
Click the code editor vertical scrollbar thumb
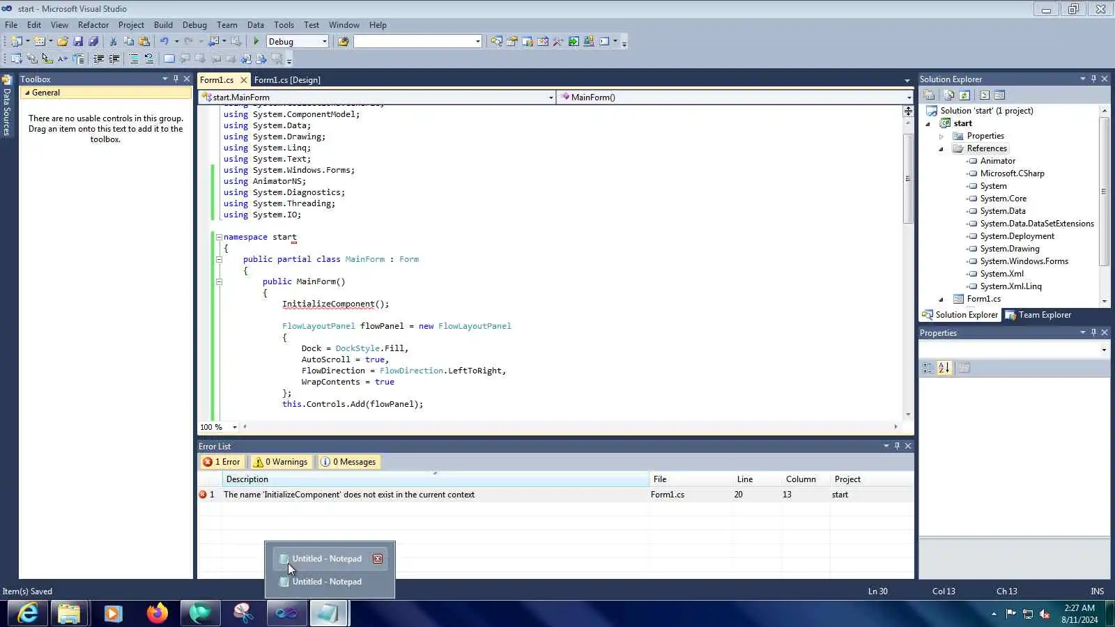pos(908,178)
